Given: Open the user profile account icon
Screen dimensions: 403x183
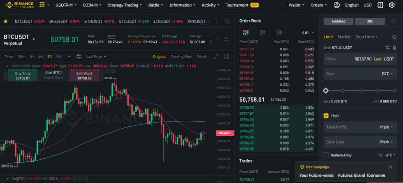Looking at the screenshot, I should 336,5.
